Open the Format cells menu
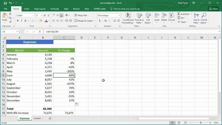 171,18
